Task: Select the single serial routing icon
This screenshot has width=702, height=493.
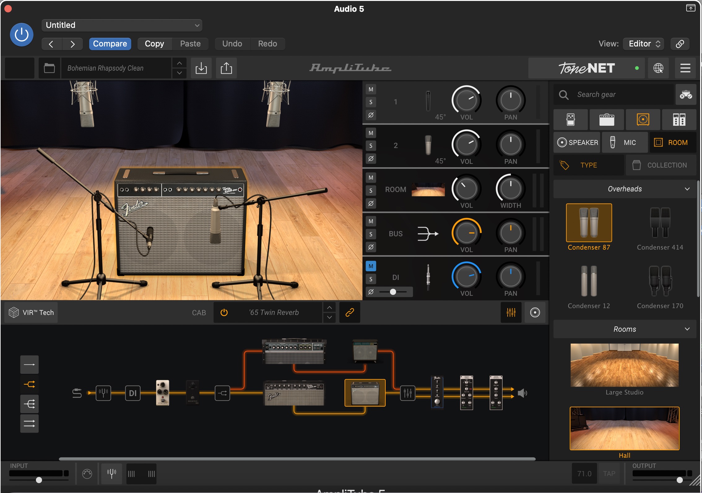Action: (x=29, y=364)
